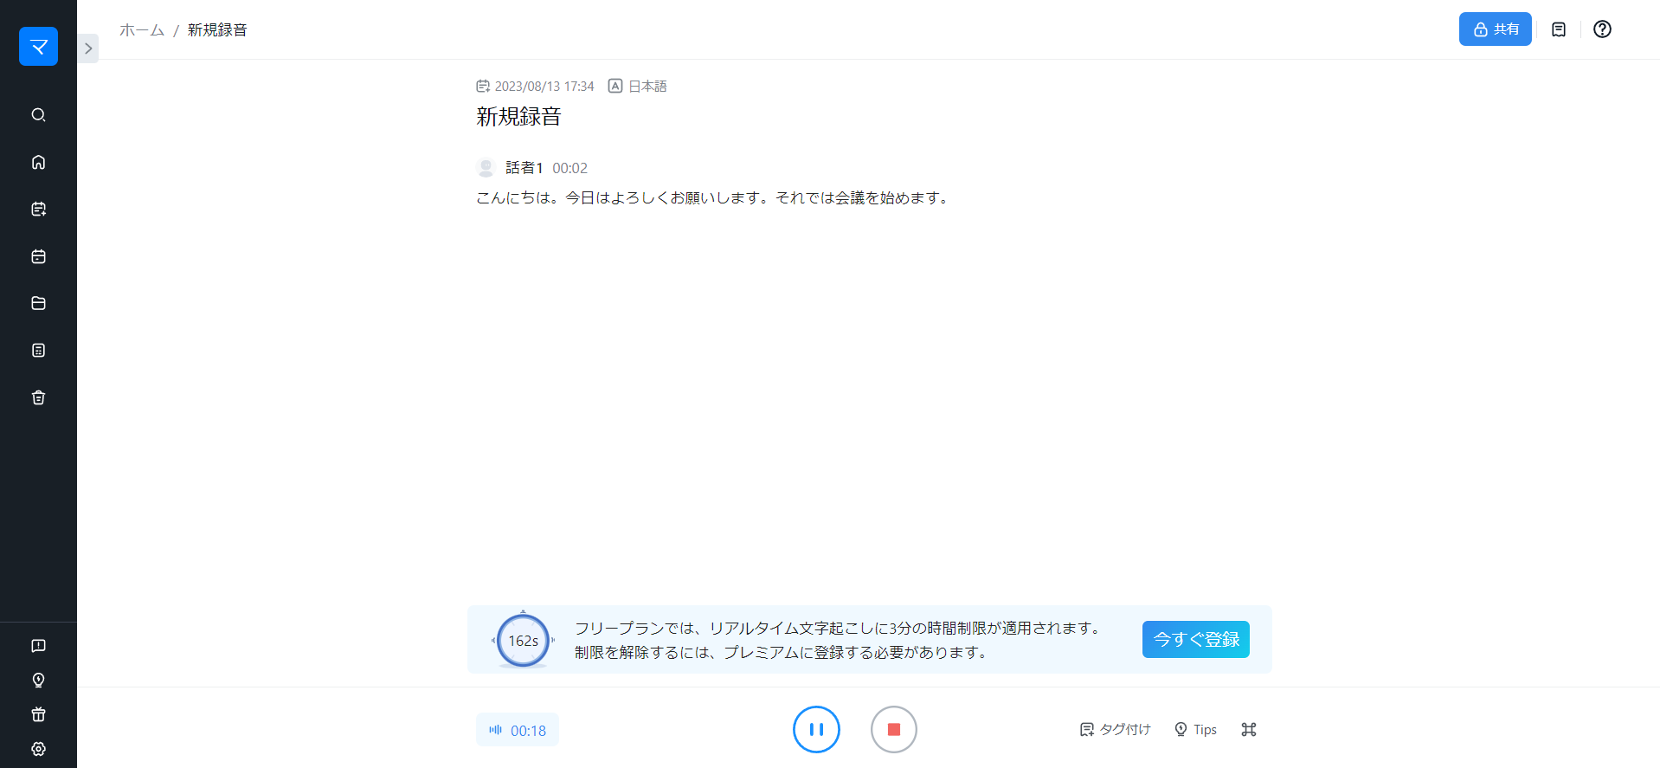Open the keyboard shortcuts command icon
This screenshot has height=768, width=1660.
point(1248,730)
